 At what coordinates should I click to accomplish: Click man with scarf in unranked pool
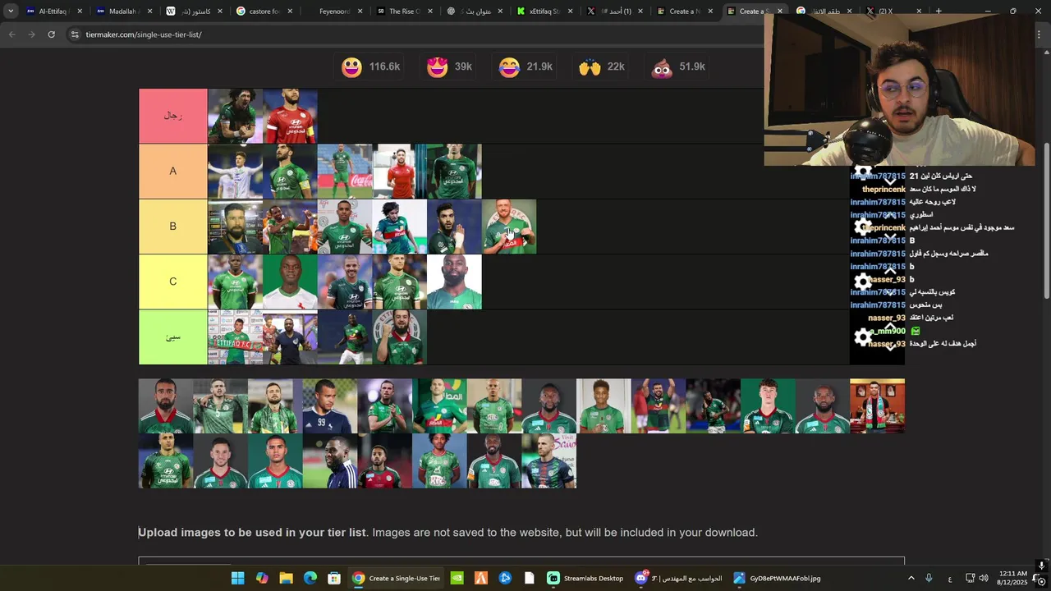(877, 405)
